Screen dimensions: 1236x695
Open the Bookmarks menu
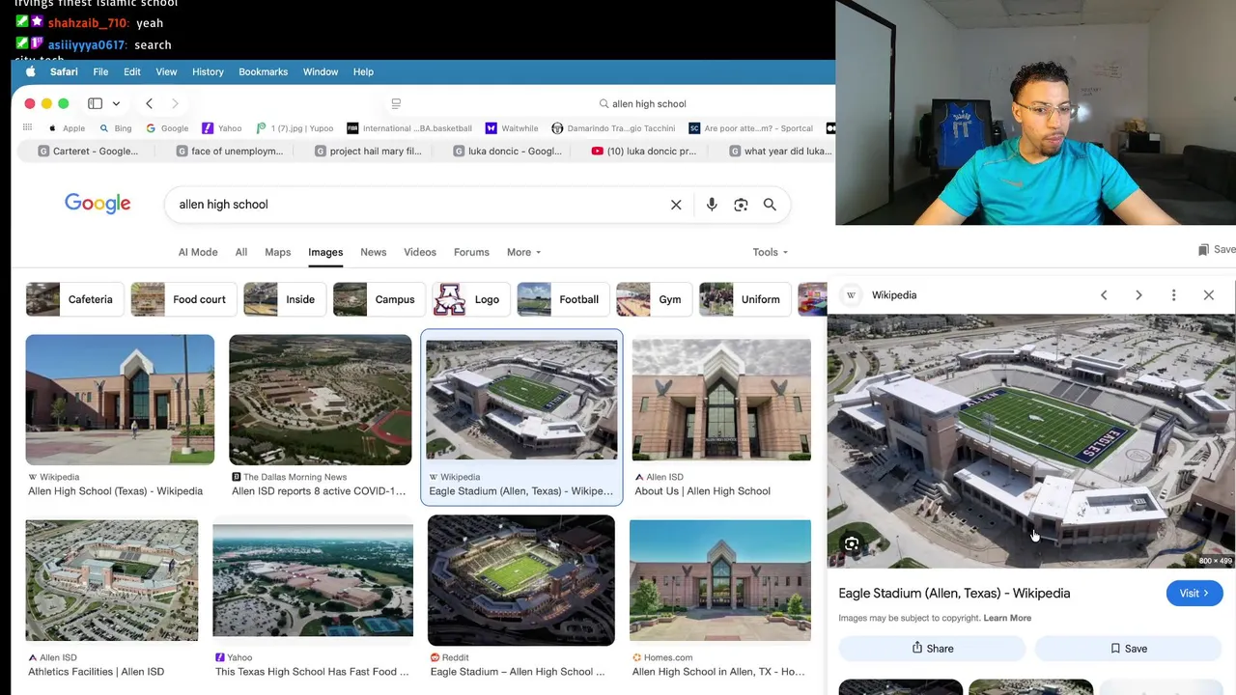pyautogui.click(x=264, y=71)
